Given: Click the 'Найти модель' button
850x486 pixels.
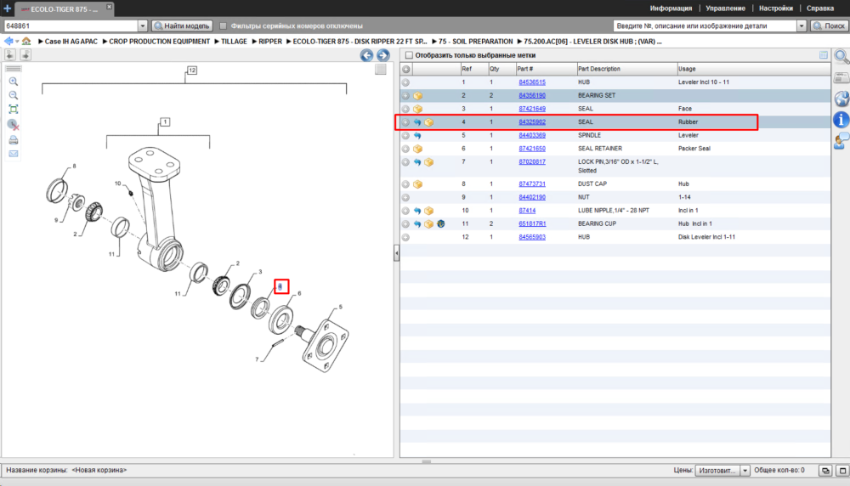Looking at the screenshot, I should point(182,25).
